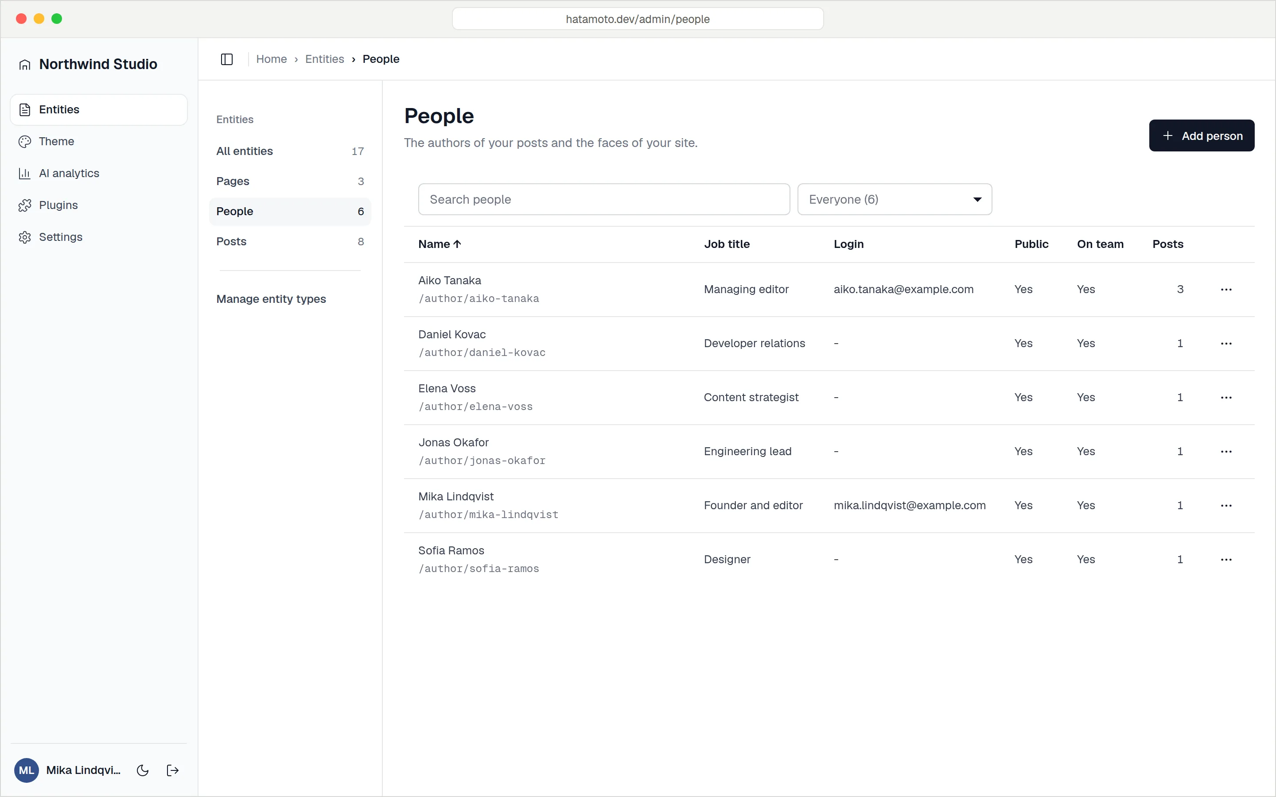This screenshot has height=797, width=1276.
Task: Click the Job title column header
Action: point(727,244)
